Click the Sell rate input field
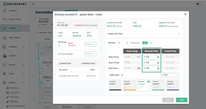Viewport: 206px width, 109px height. pos(169,75)
